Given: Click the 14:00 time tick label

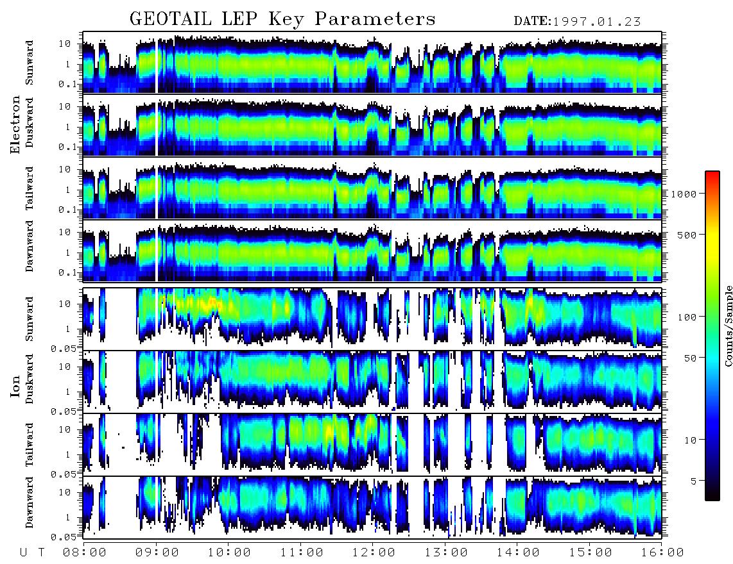Looking at the screenshot, I should coord(518,552).
